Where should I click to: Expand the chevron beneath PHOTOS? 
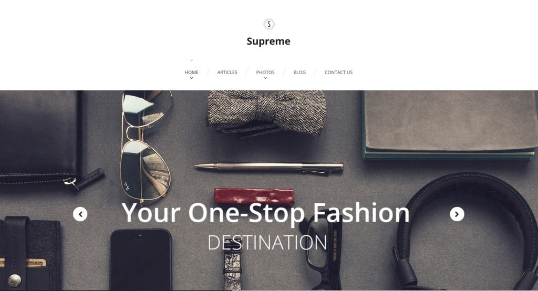tap(265, 78)
